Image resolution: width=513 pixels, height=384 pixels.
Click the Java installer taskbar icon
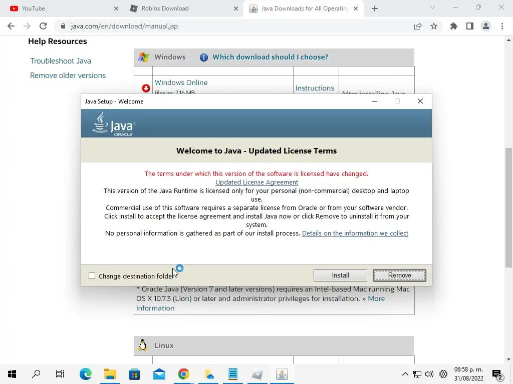[x=282, y=374]
